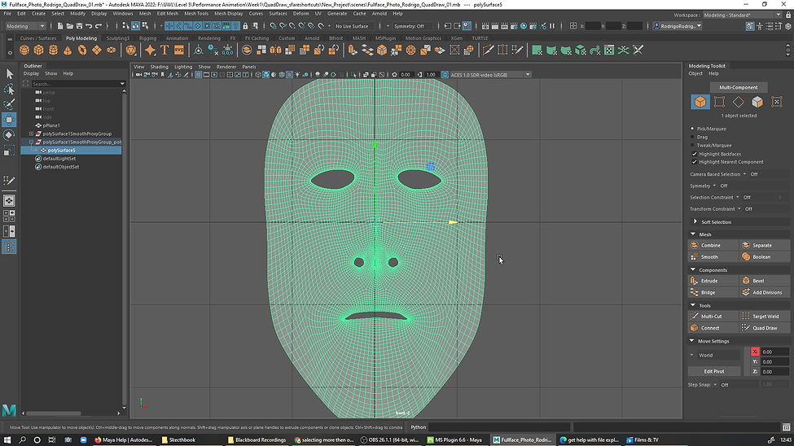Click the Multi-Component button
This screenshot has width=794, height=446.
click(x=739, y=88)
